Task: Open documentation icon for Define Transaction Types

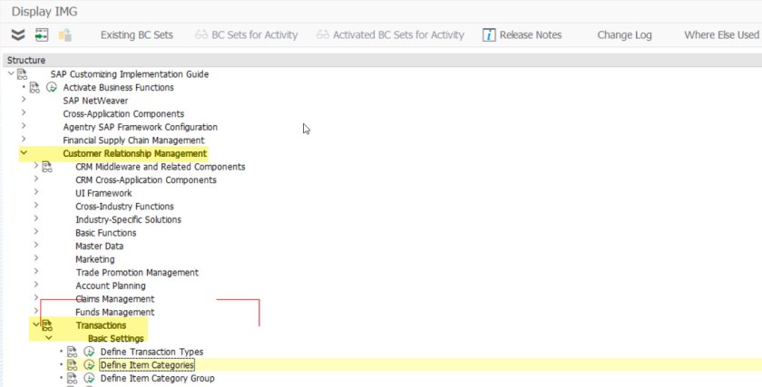Action: (72, 352)
